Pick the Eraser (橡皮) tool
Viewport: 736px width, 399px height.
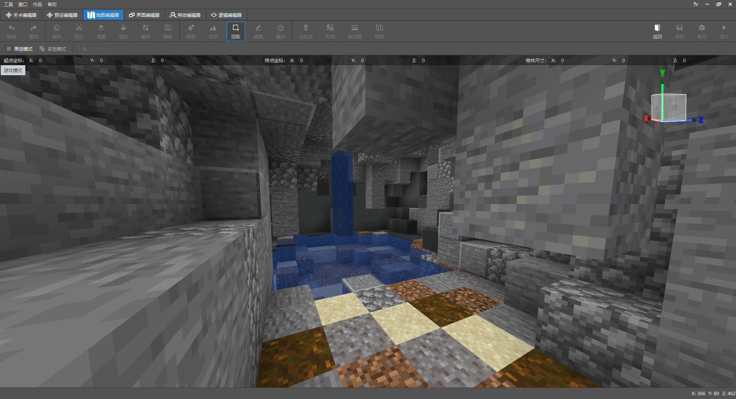[x=281, y=31]
